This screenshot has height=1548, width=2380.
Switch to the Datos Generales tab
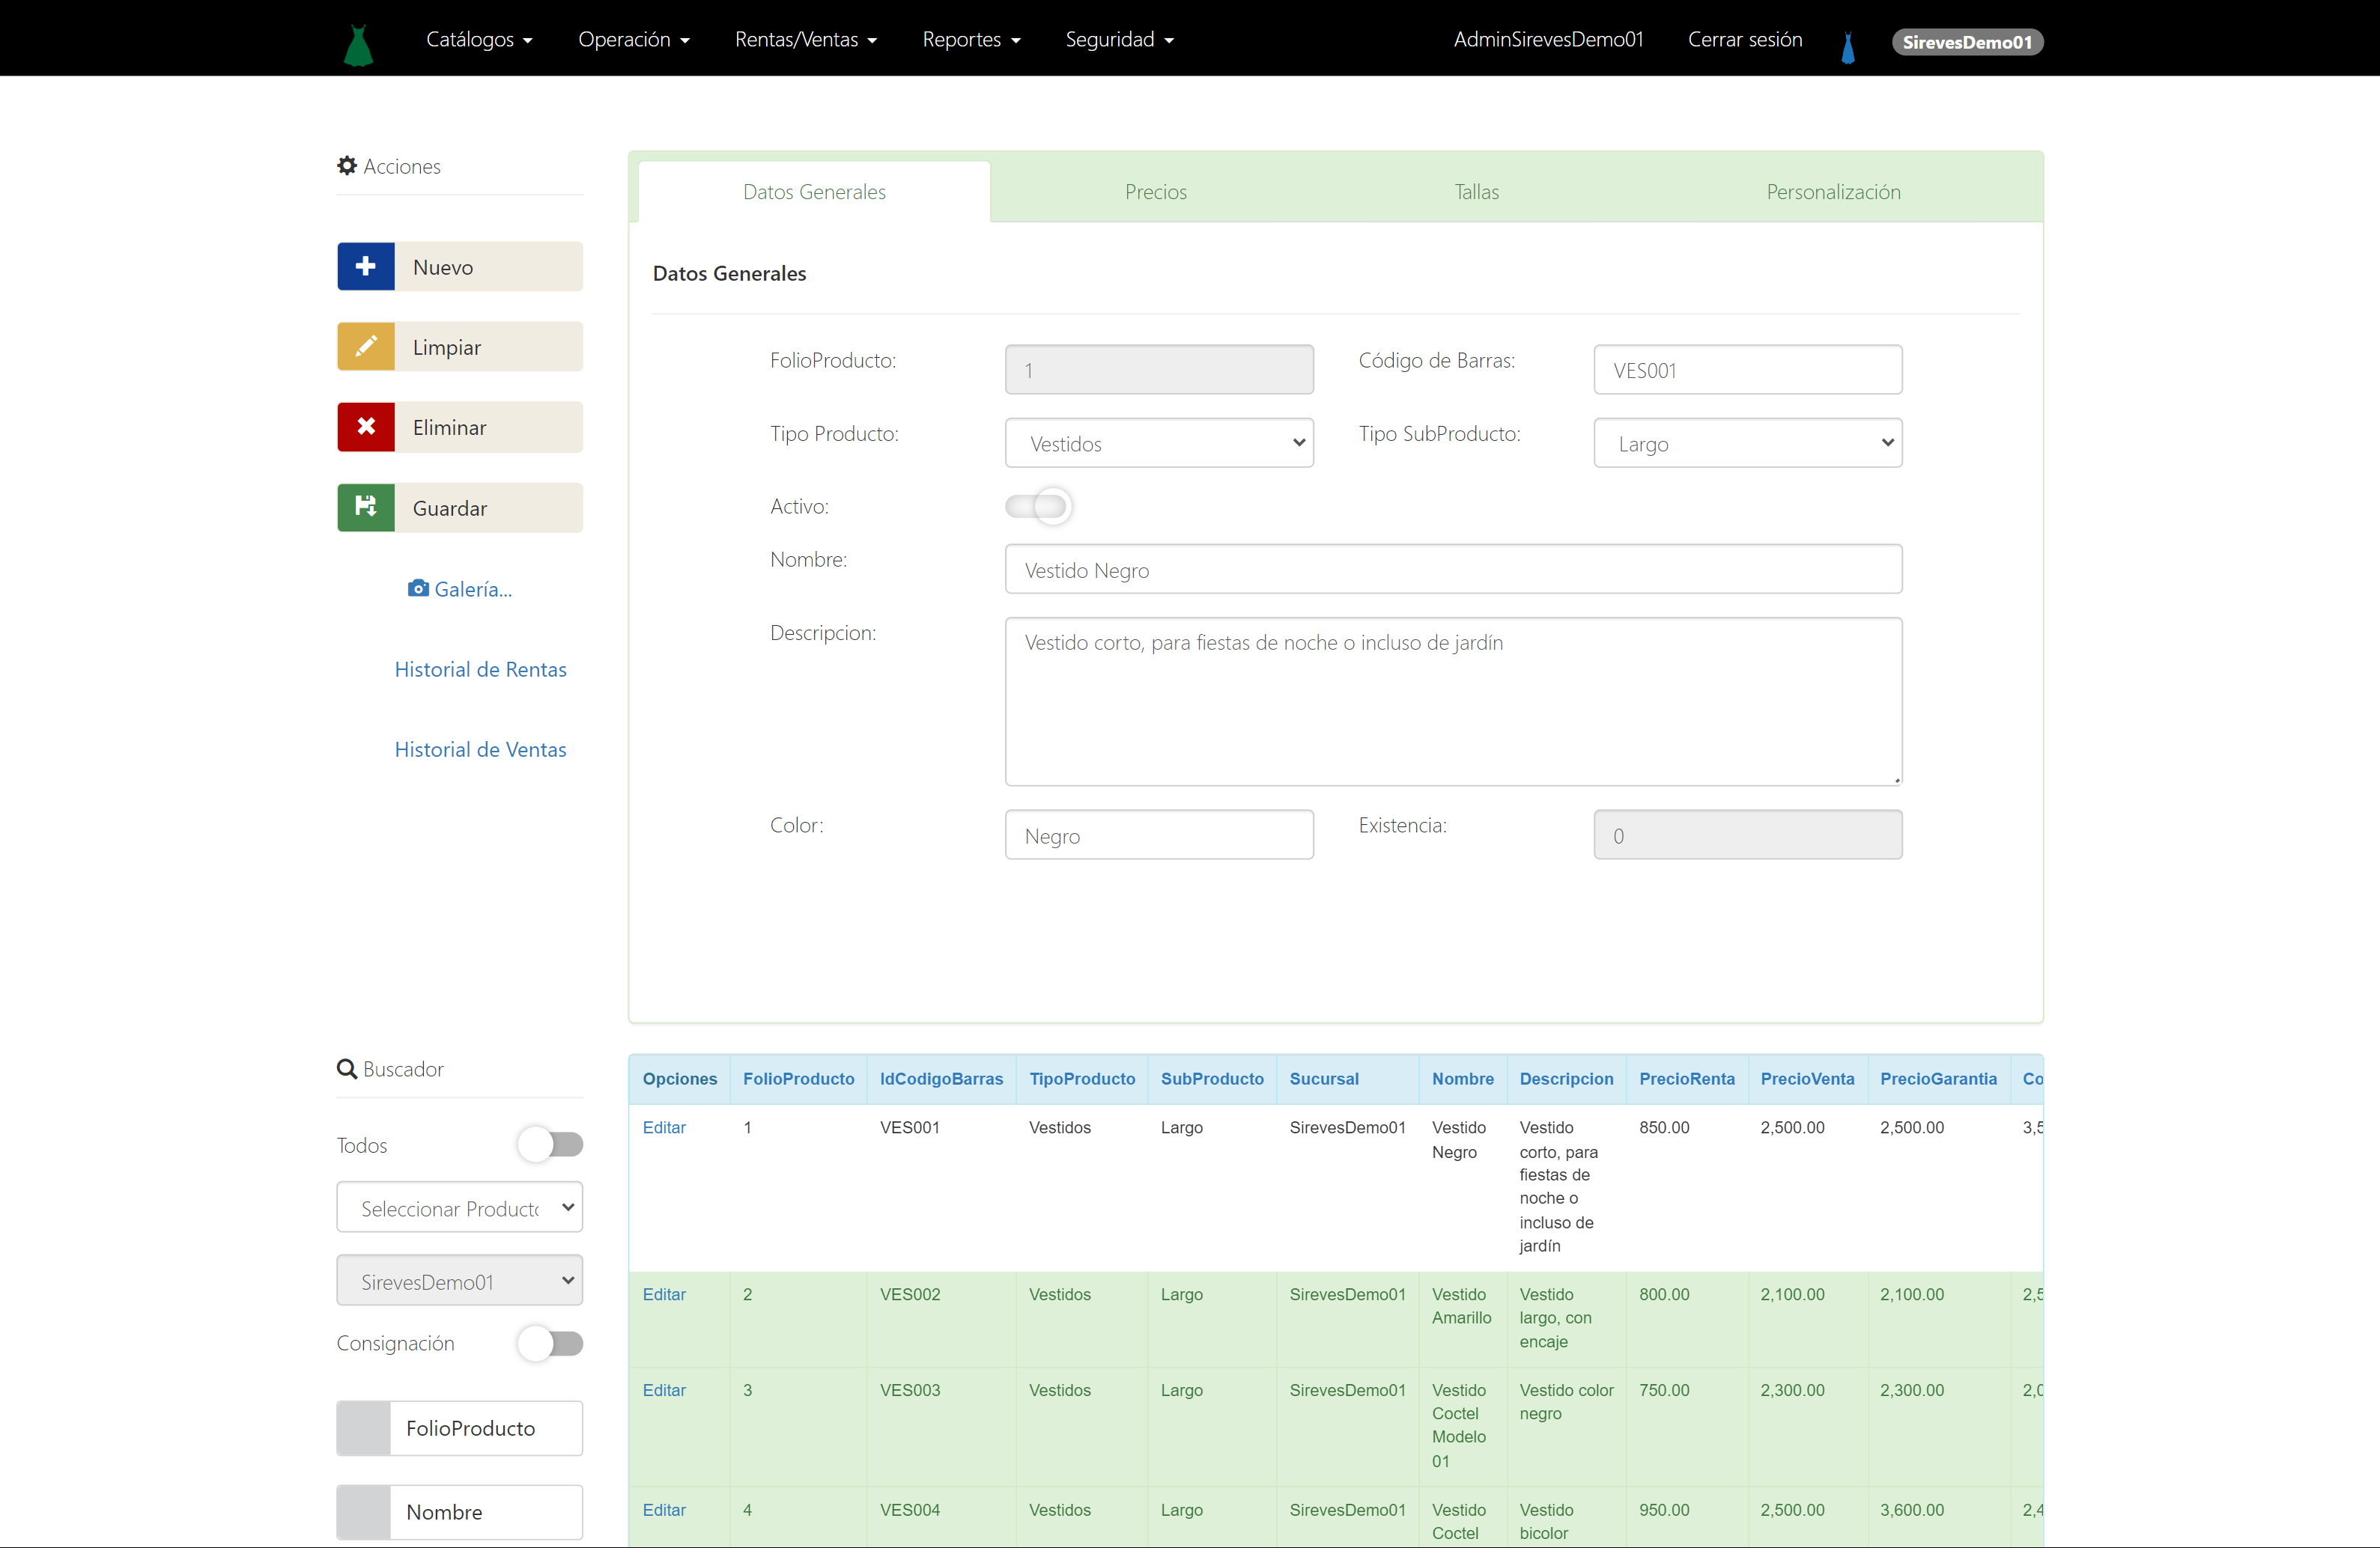[x=814, y=192]
